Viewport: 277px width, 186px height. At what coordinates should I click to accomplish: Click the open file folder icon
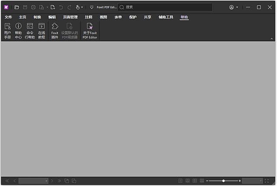click(16, 7)
